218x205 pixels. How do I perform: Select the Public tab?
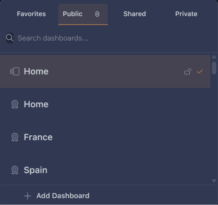73,14
